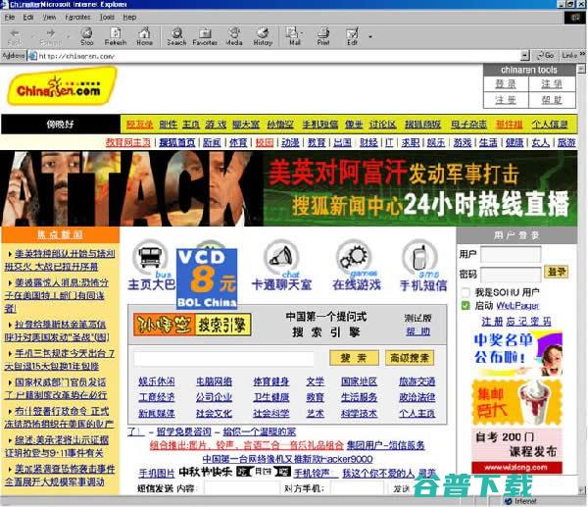588x507 pixels.
Task: Click the 登录 link in chinaren tools
Action: [506, 83]
